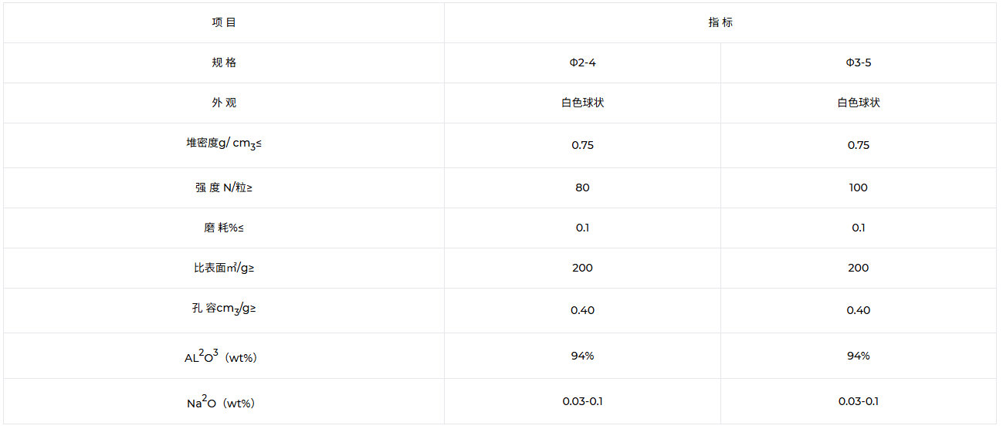Select the 孔容 cm3/g row label
Viewport: 1003px width, 429px height.
224,309
